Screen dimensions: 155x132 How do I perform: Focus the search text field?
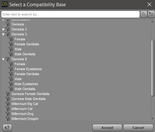70,14
